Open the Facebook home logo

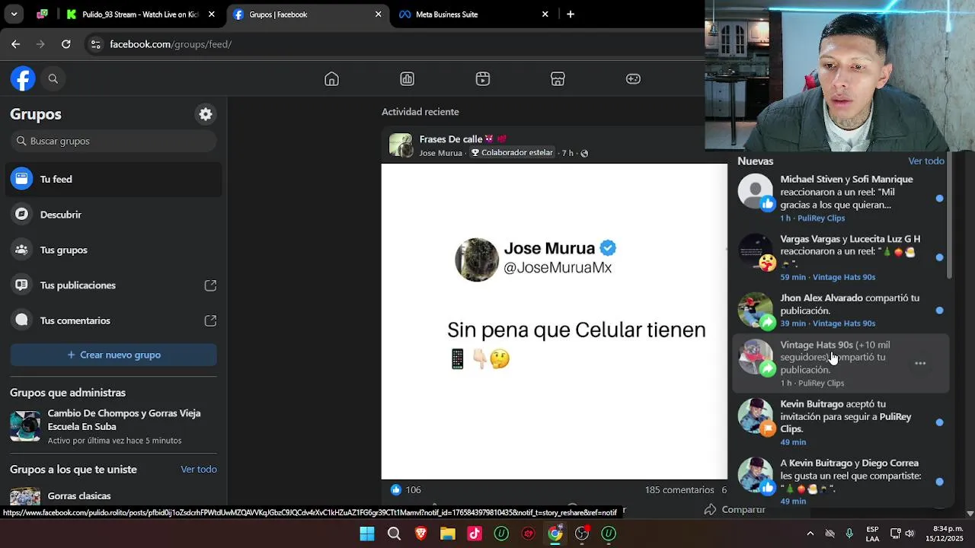pyautogui.click(x=23, y=78)
